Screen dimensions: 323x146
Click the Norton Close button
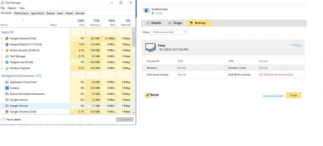coord(293,95)
